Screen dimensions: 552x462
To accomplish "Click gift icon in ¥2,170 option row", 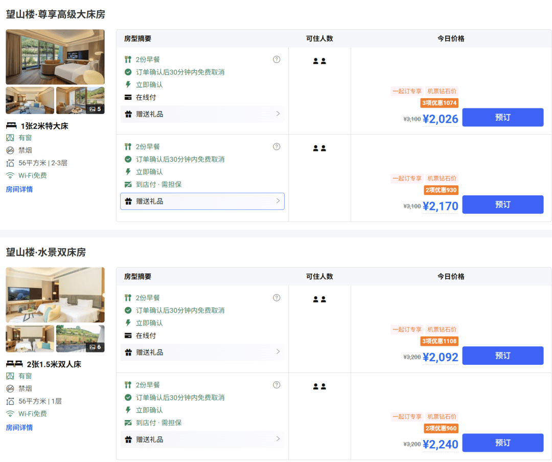I will (128, 201).
